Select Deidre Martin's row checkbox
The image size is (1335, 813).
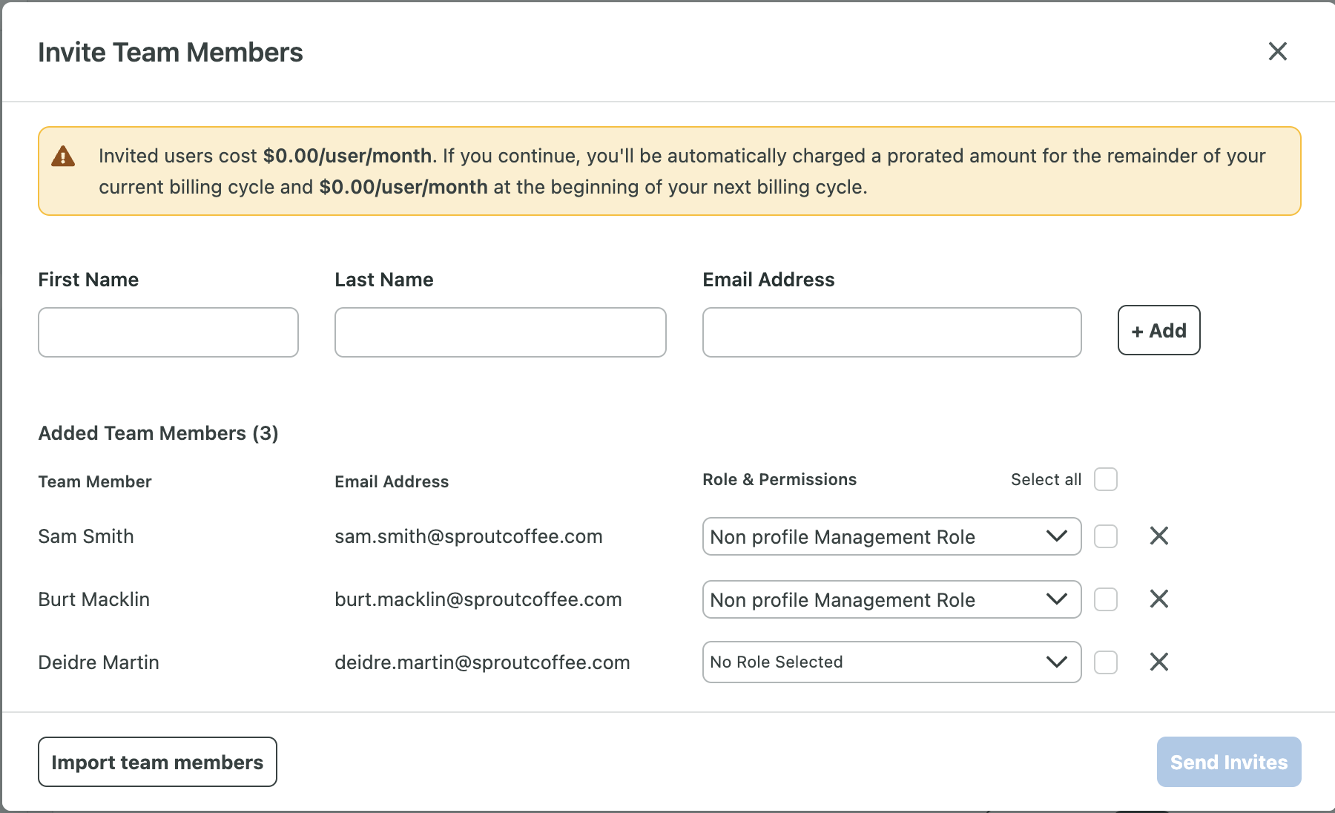click(1105, 662)
